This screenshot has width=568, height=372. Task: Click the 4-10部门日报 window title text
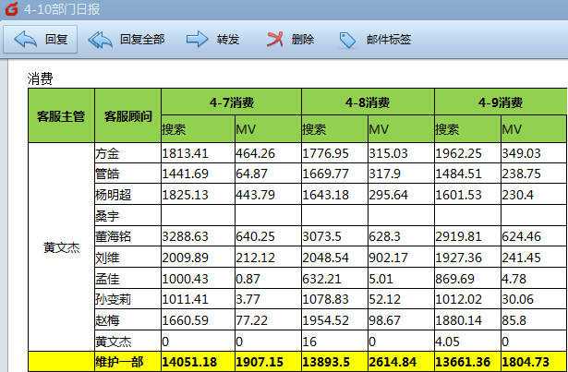point(64,9)
